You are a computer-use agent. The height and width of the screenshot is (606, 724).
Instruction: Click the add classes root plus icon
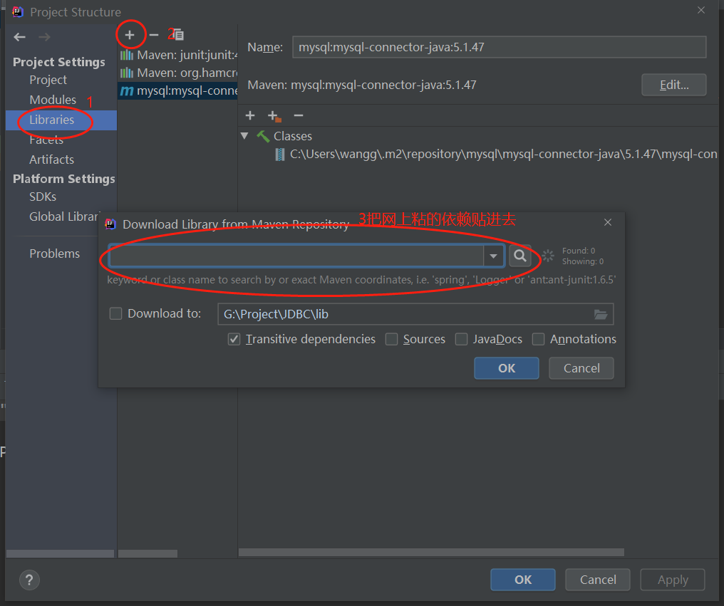coord(250,115)
